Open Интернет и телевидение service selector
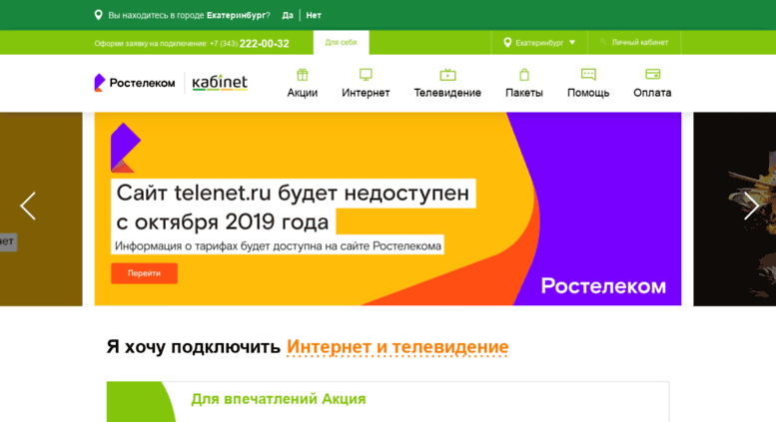Screen dimensions: 776x422 click(x=397, y=347)
